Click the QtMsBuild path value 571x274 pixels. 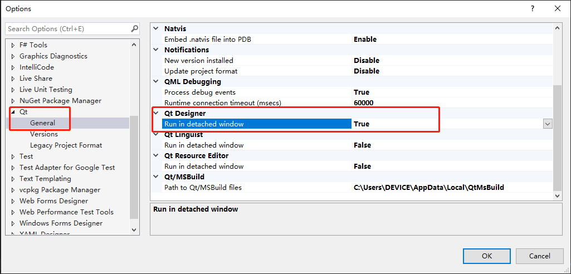click(x=428, y=188)
